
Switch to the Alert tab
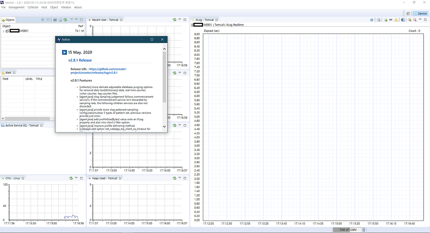[x=8, y=73]
